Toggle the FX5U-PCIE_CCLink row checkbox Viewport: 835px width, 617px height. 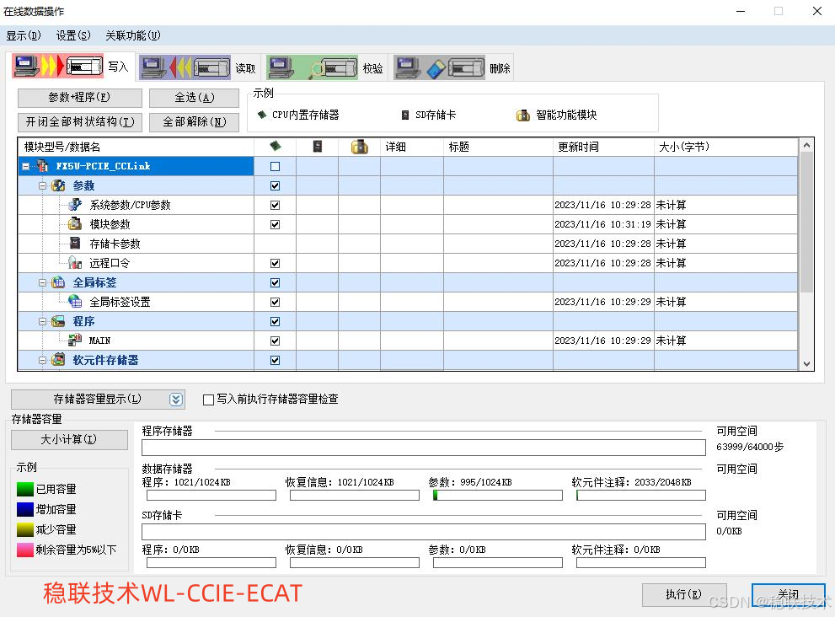[275, 166]
